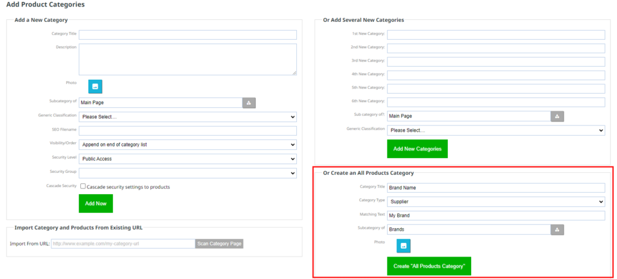The width and height of the screenshot is (617, 279).
Task: Click the green Add Now button
Action: point(96,203)
